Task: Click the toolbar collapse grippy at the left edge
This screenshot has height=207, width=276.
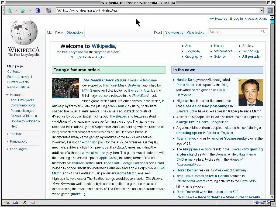Action: point(3,11)
